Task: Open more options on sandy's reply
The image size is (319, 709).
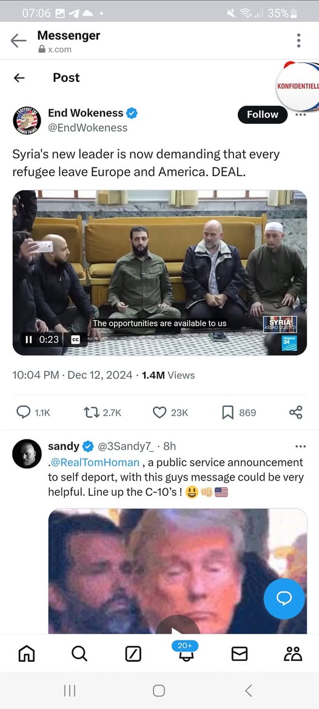Action: coord(300,446)
